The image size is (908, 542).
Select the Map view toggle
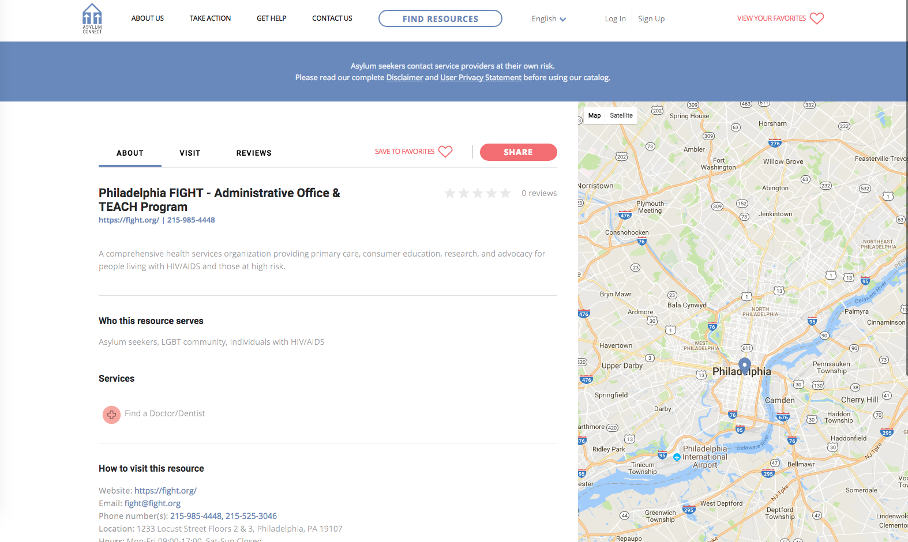594,115
